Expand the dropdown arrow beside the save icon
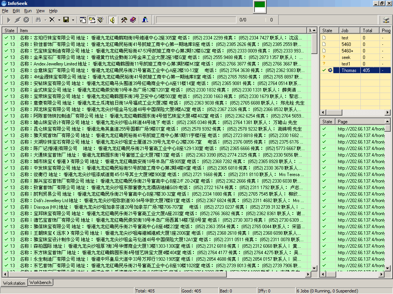The image size is (393, 294). [73, 20]
